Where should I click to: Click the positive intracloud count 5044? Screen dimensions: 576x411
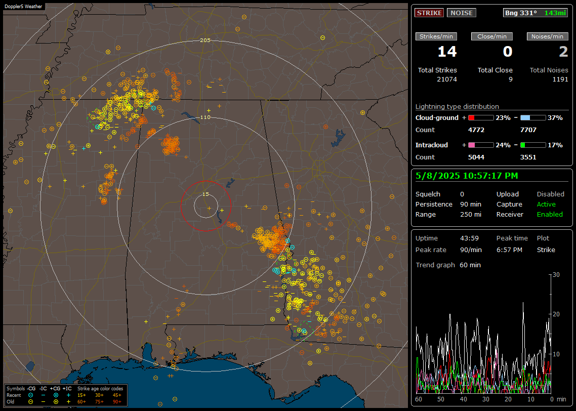(476, 157)
